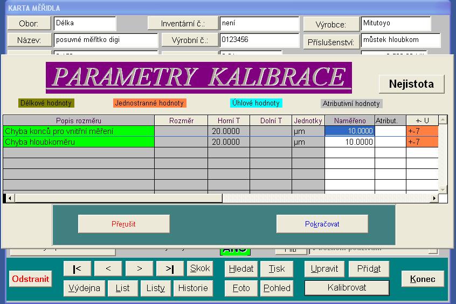The image size is (456, 304).
Task: Open the Nejistota uncertainty button
Action: click(x=411, y=84)
